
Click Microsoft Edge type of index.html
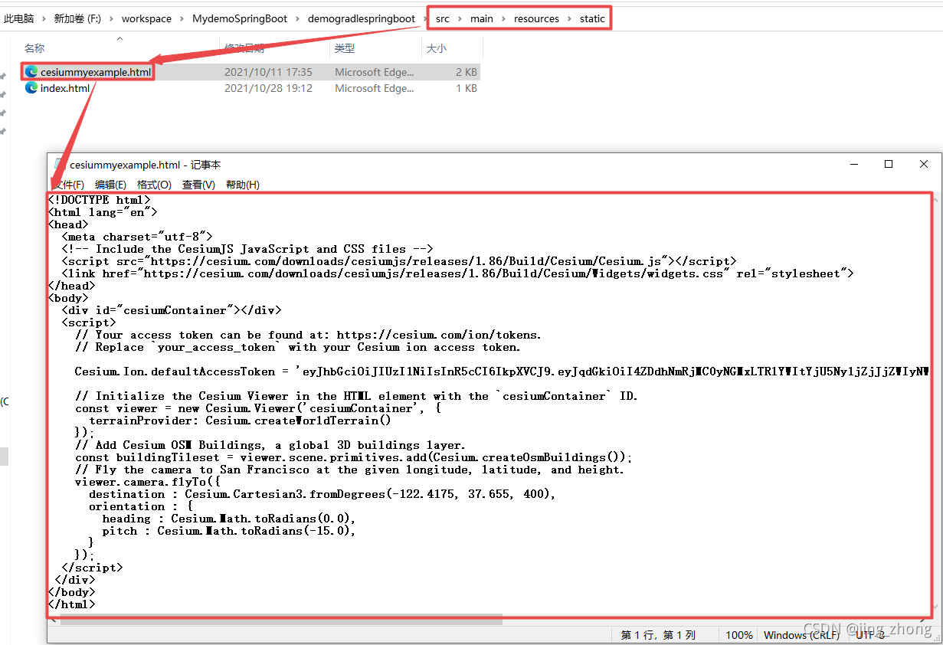point(375,88)
